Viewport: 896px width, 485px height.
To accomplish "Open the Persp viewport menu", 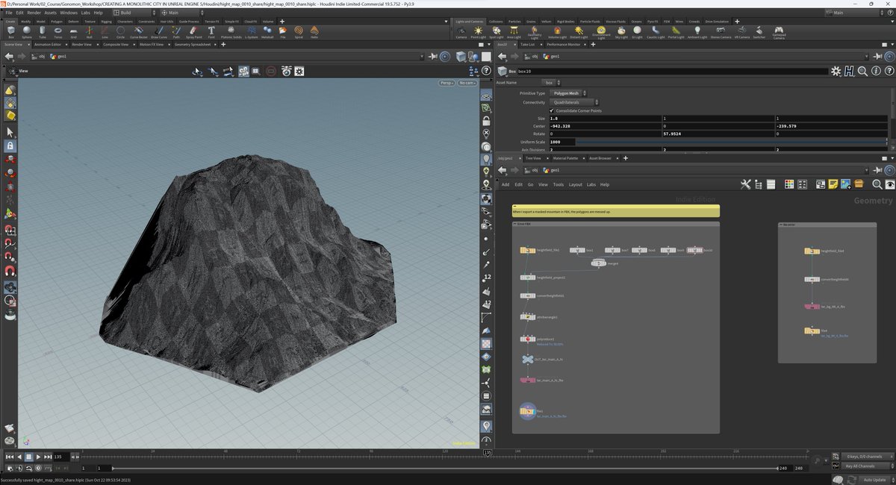I will point(447,83).
